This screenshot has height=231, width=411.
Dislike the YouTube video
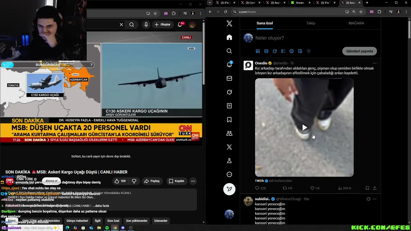[134, 181]
